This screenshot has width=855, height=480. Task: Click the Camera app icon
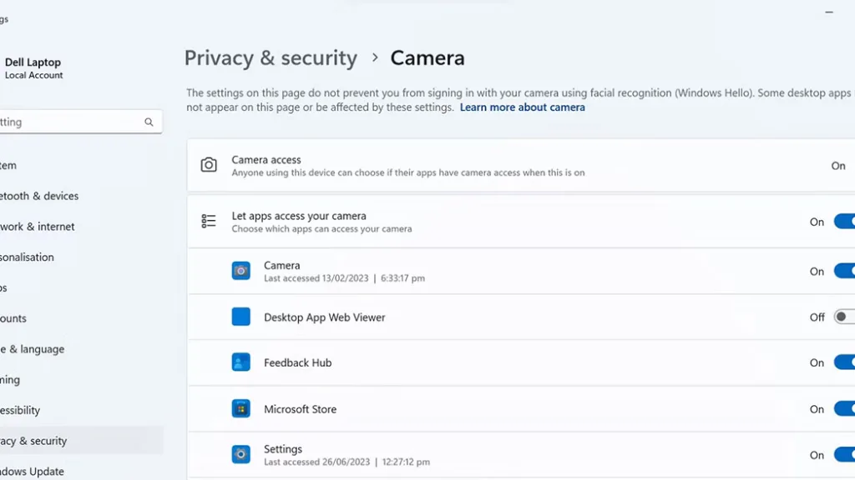(x=241, y=271)
